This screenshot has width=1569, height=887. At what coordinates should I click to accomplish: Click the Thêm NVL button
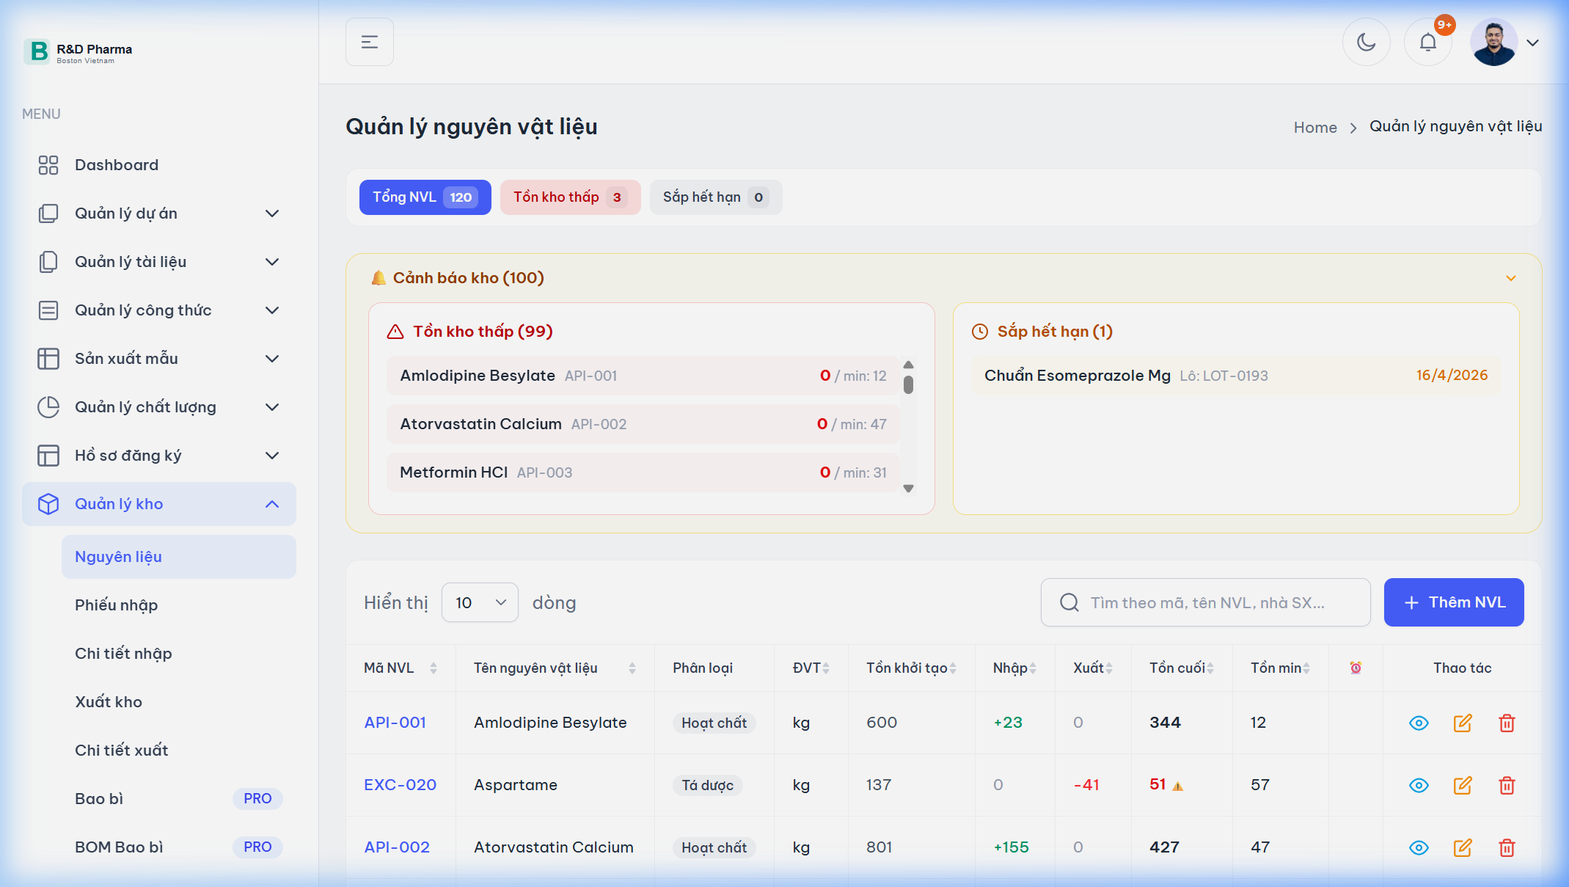[1453, 602]
